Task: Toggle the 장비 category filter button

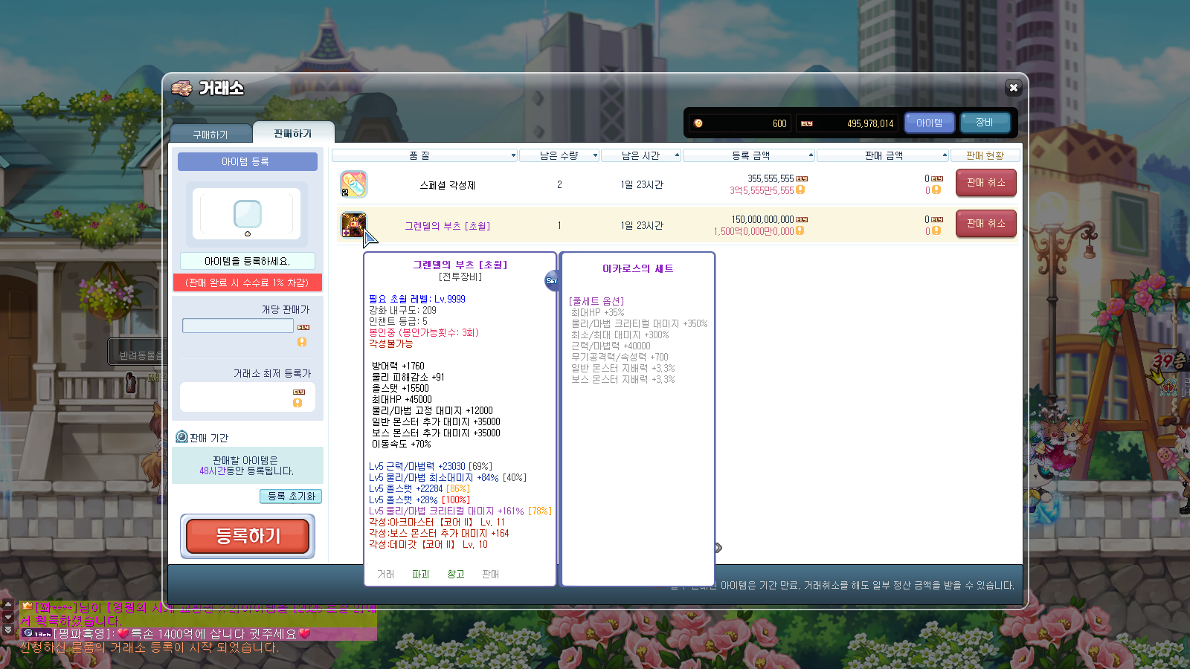Action: [984, 123]
